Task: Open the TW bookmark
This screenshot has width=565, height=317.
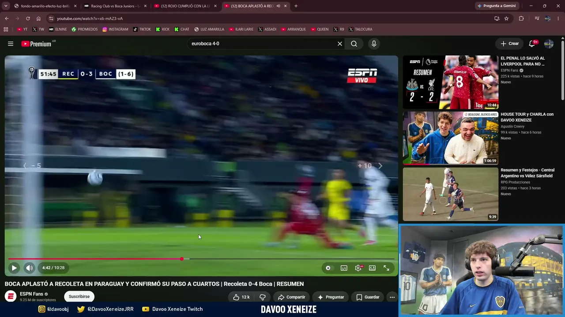Action: (38, 29)
